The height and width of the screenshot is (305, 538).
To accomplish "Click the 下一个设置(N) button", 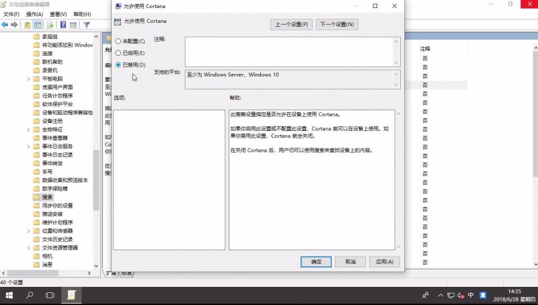I will [x=337, y=24].
